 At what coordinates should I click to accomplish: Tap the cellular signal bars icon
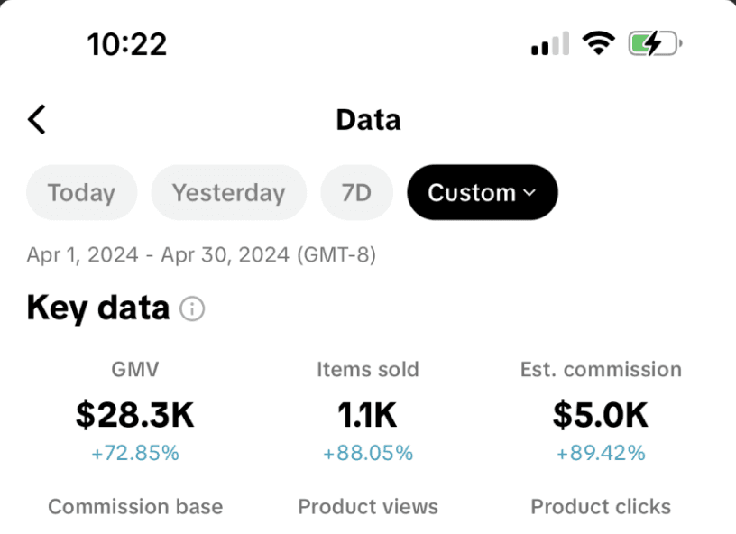[x=550, y=43]
